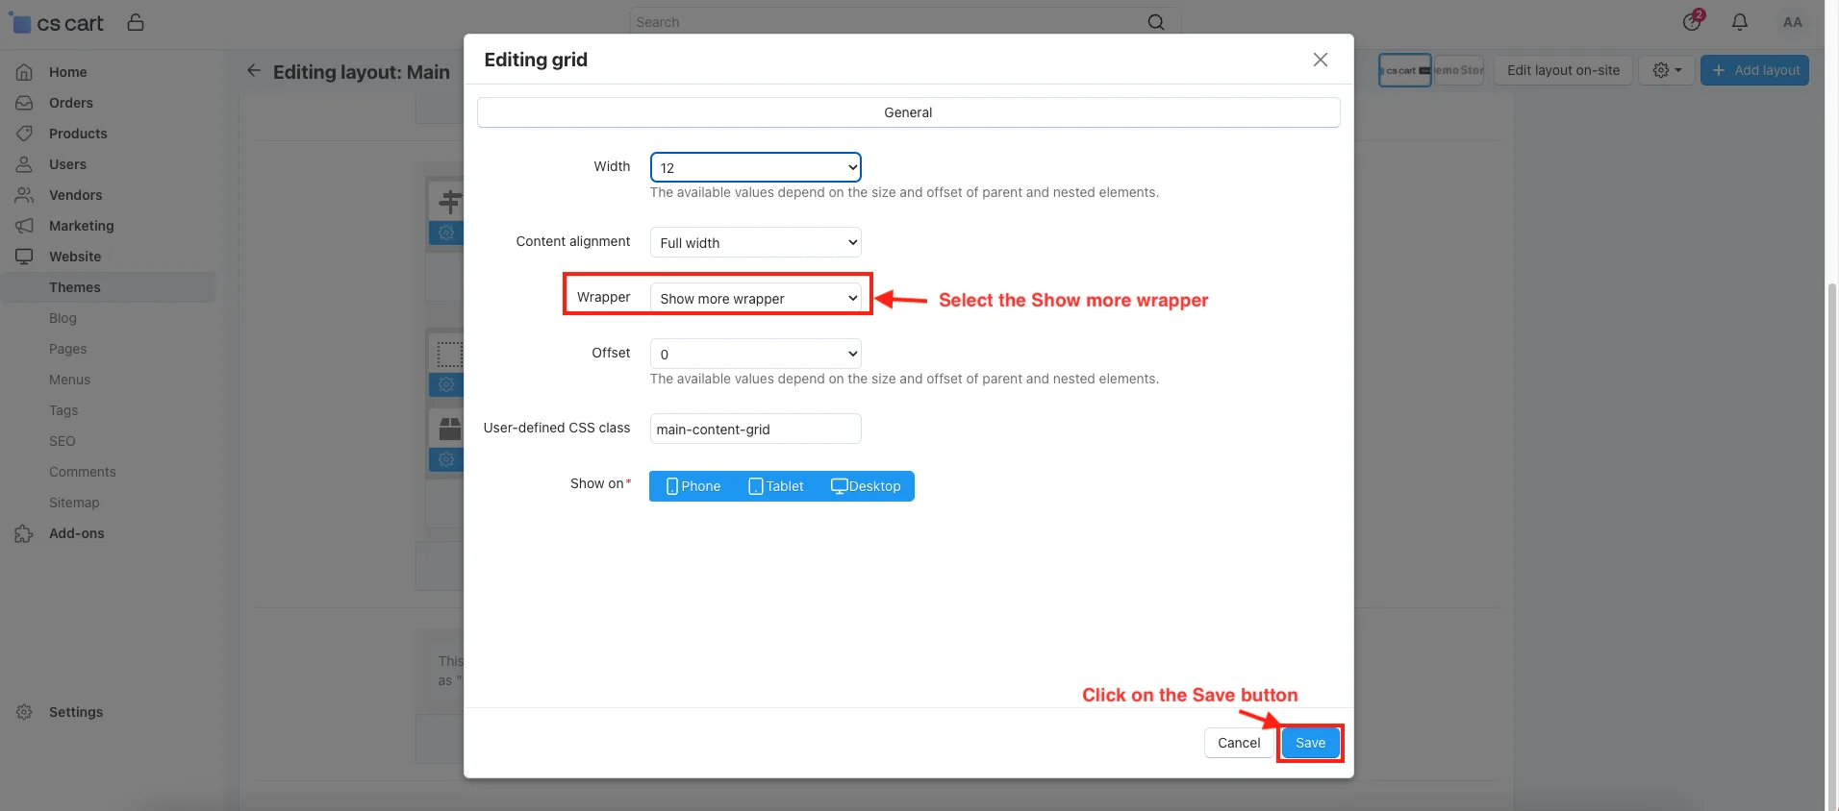Screen dimensions: 1839x811
Task: Close the Editing grid dialog
Action: coord(1321,60)
